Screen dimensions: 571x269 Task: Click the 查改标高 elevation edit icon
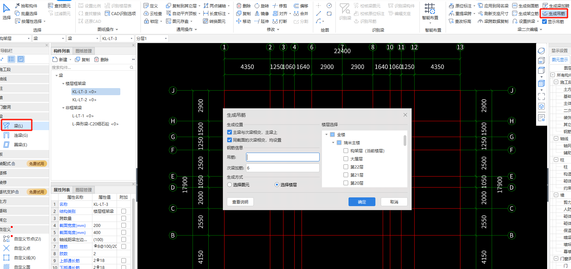click(x=451, y=21)
